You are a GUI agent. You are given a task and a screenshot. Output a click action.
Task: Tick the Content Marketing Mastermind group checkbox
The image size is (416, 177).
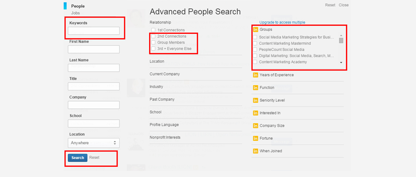pyautogui.click(x=255, y=43)
